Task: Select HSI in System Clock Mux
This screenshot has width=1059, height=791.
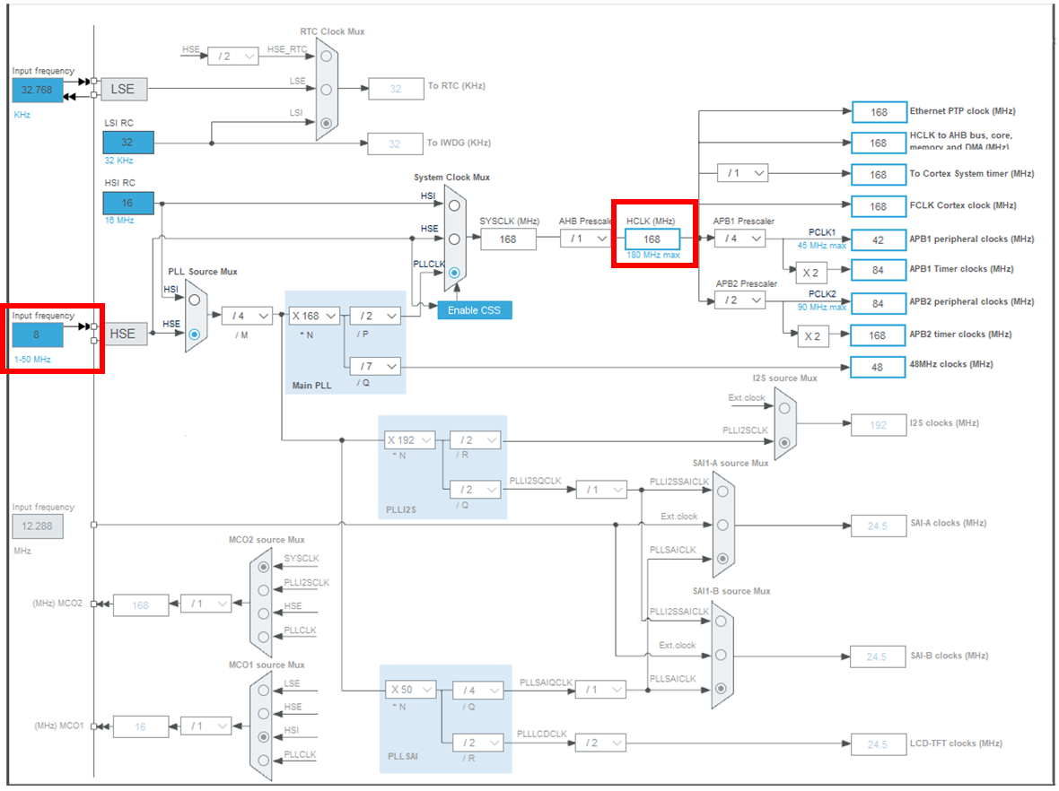Action: click(x=454, y=205)
